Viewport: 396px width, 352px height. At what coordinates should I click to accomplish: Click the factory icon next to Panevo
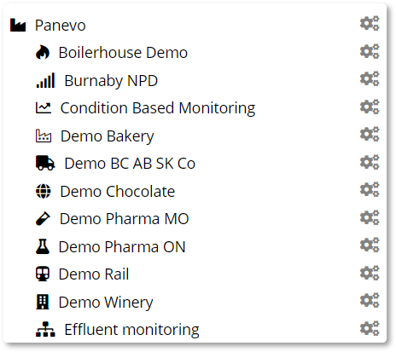click(x=18, y=25)
